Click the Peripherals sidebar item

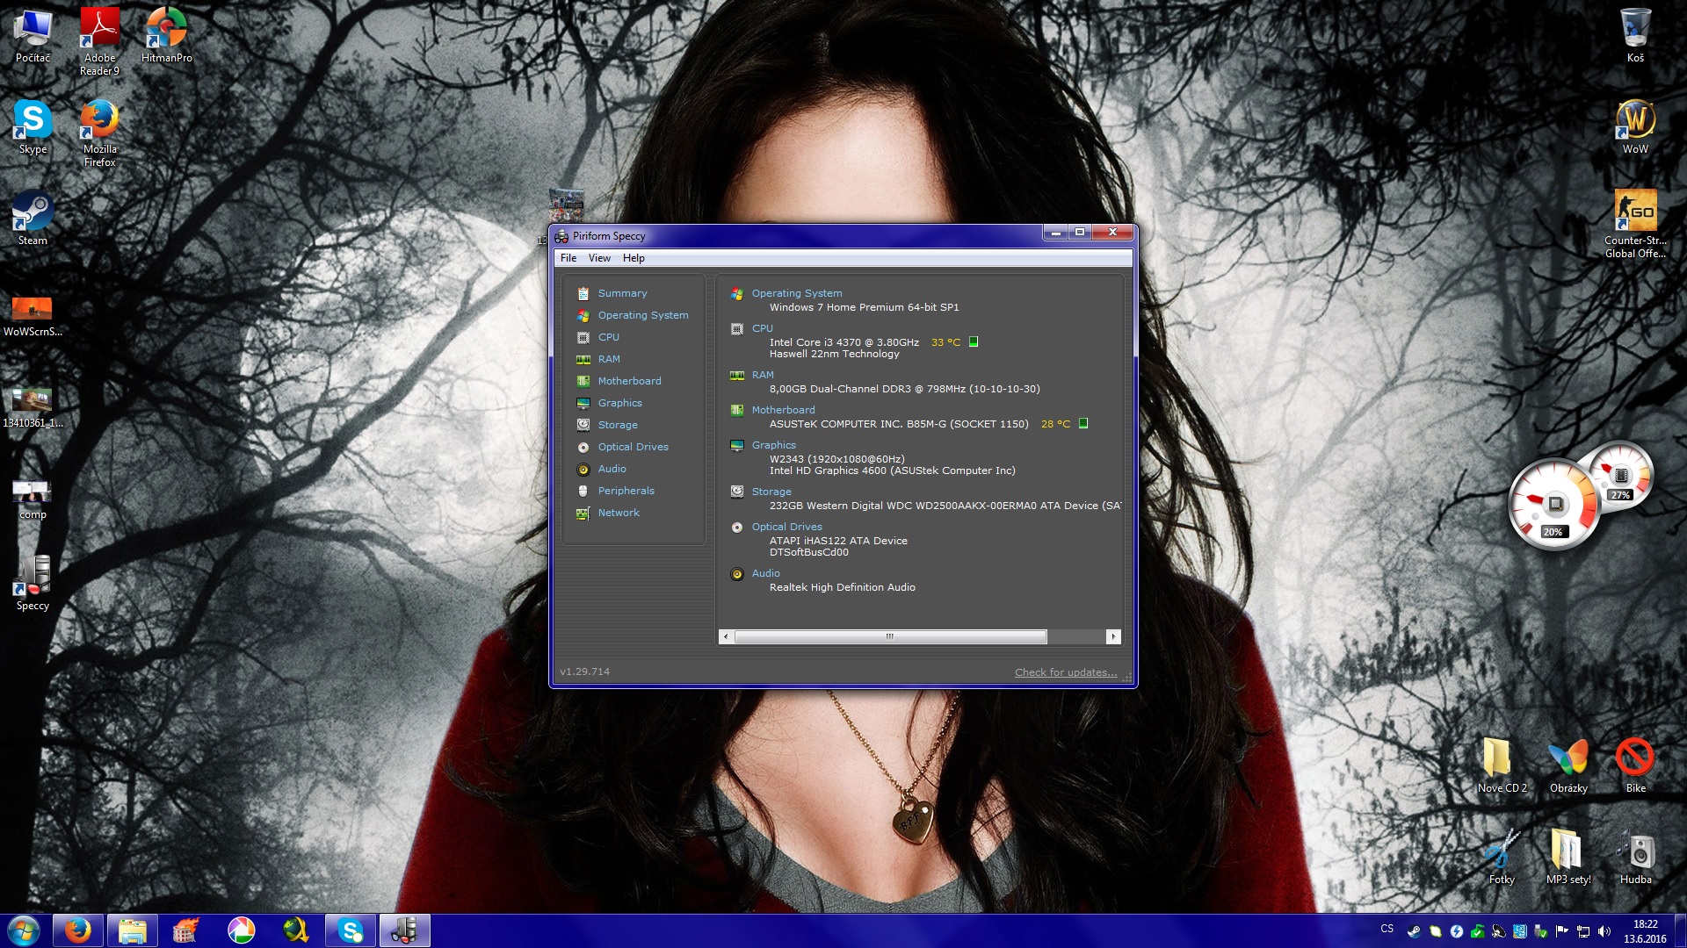[x=625, y=491]
